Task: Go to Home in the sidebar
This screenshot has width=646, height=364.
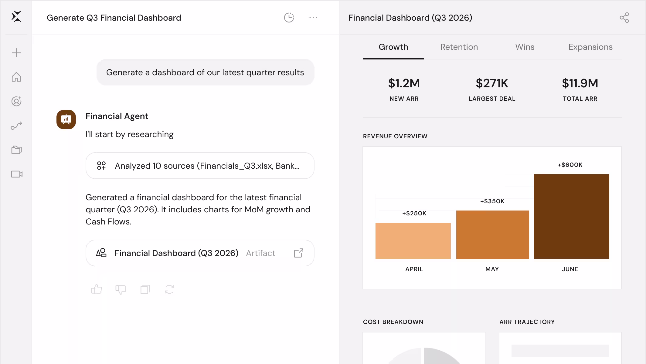Action: [x=16, y=77]
